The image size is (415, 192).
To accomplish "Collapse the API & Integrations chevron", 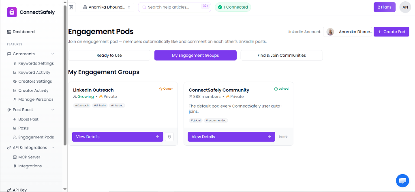I will pyautogui.click(x=53, y=148).
